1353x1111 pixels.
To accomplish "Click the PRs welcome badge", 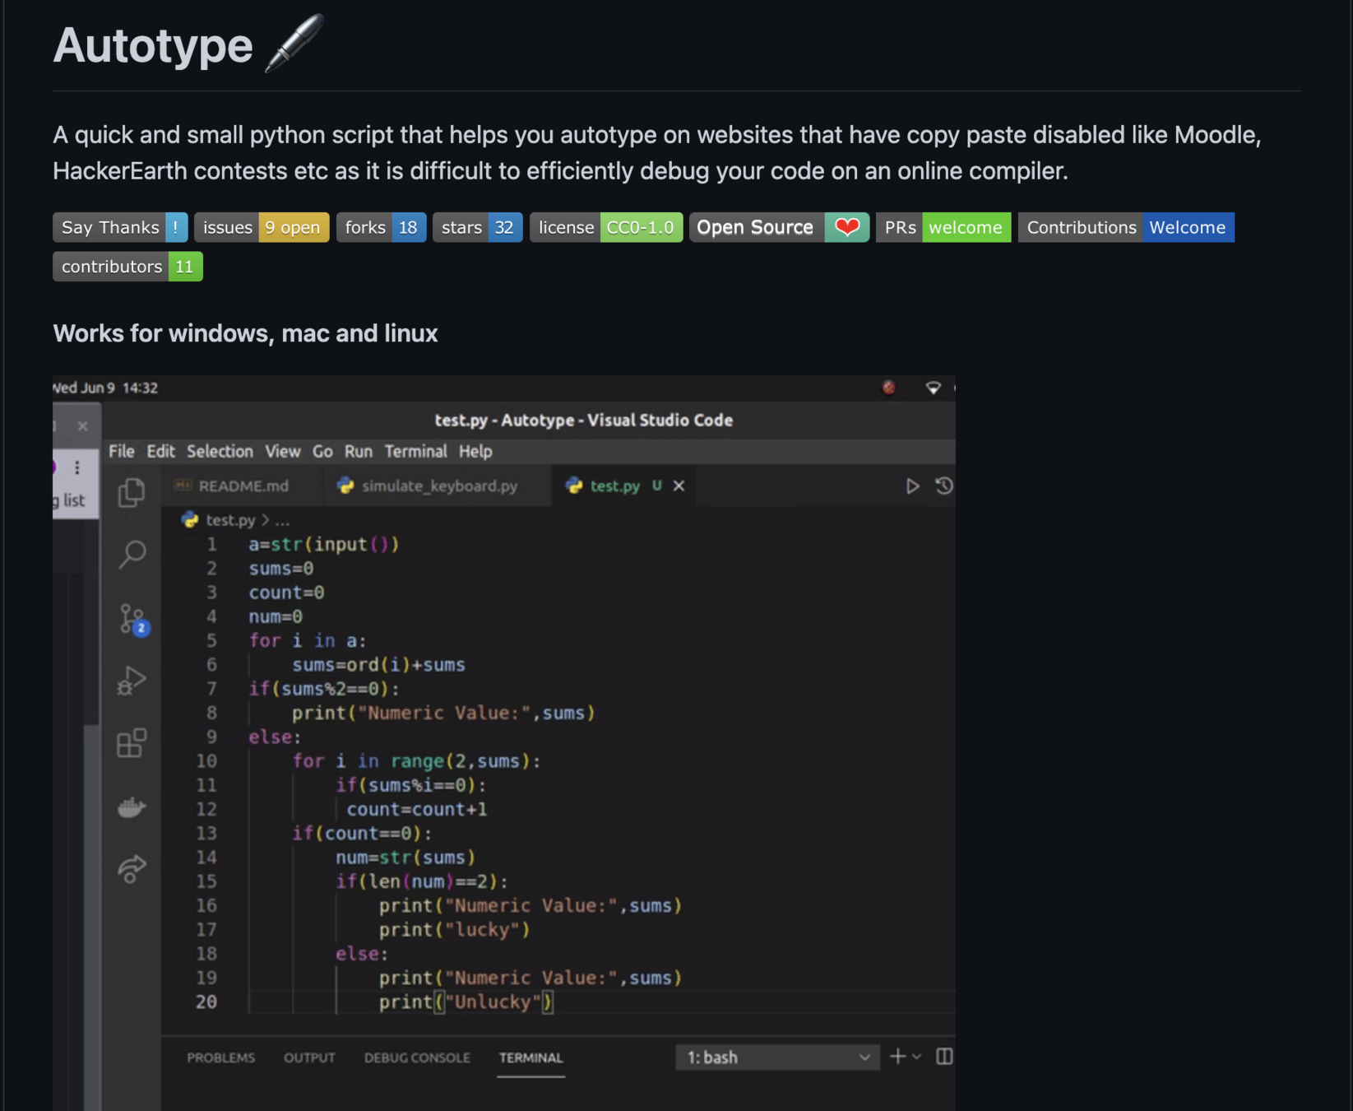I will tap(943, 227).
